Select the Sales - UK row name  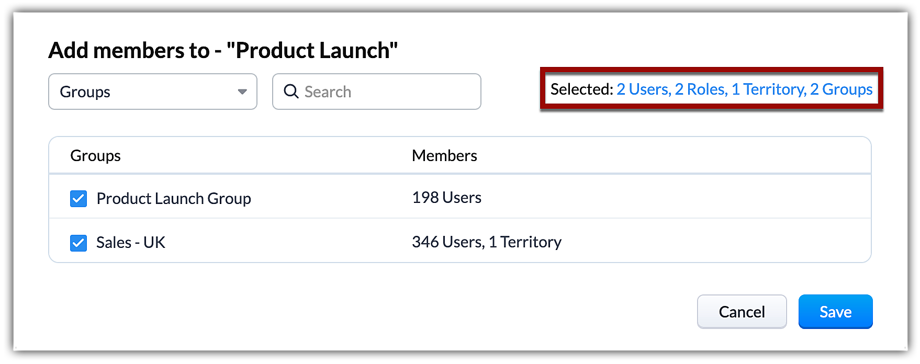pos(131,243)
